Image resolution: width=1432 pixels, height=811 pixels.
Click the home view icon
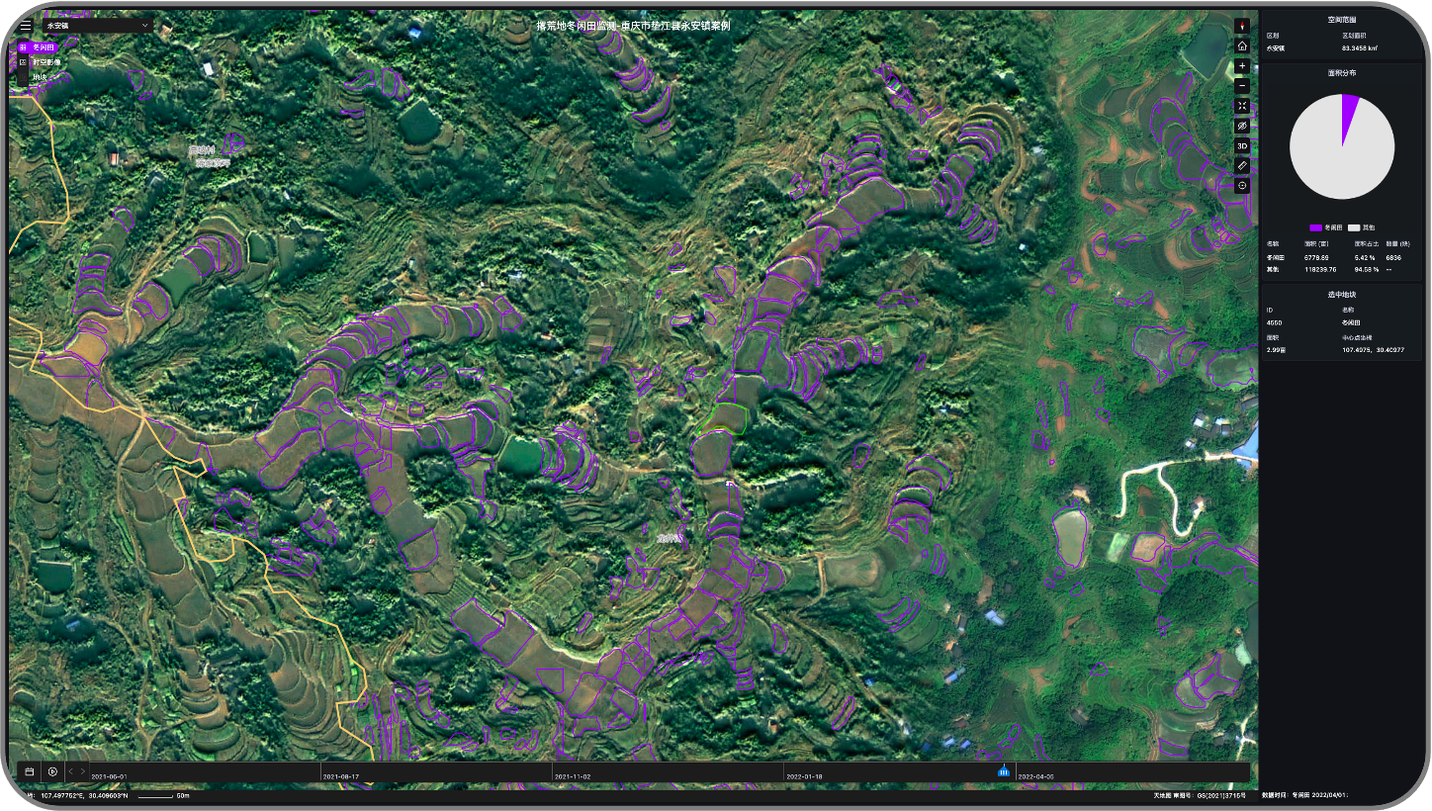(1242, 45)
